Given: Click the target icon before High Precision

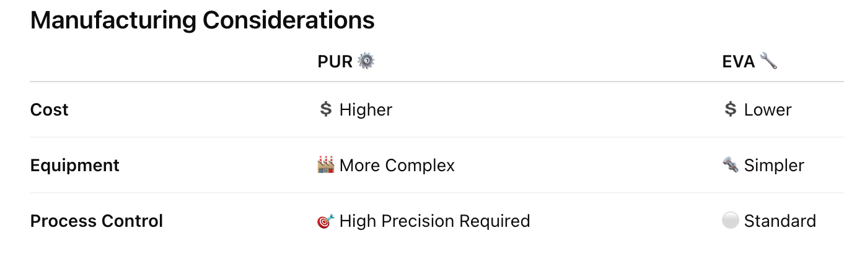Looking at the screenshot, I should click(x=326, y=221).
